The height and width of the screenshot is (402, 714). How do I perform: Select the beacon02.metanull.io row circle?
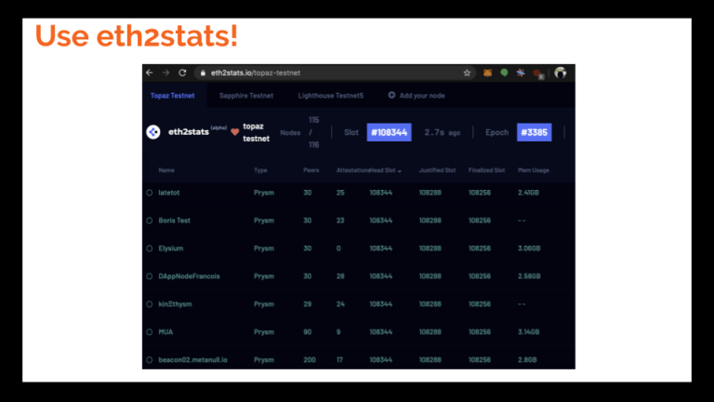(150, 360)
